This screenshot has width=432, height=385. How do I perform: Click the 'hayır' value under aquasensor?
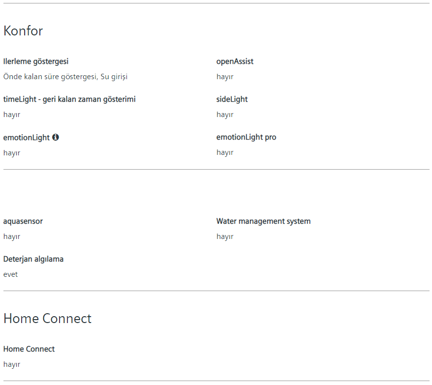[12, 237]
